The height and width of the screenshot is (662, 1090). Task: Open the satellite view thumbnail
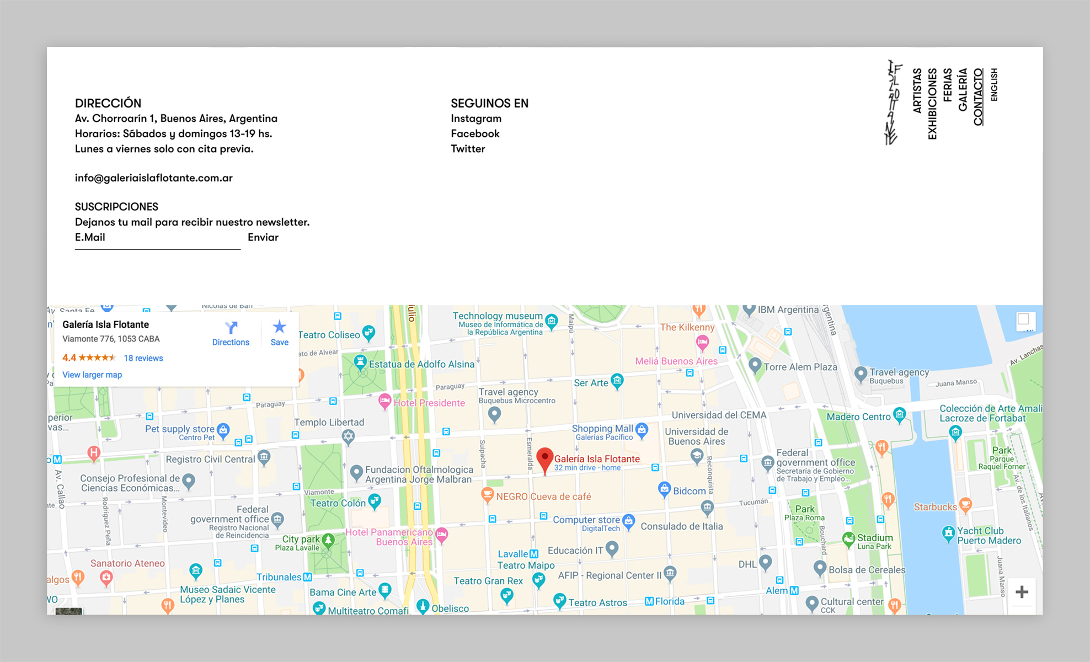pos(69,611)
